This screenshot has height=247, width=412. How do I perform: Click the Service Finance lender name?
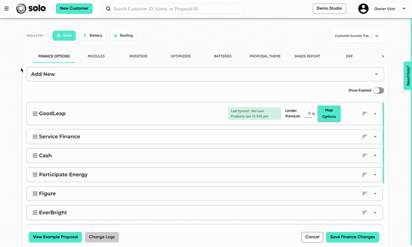tap(60, 136)
